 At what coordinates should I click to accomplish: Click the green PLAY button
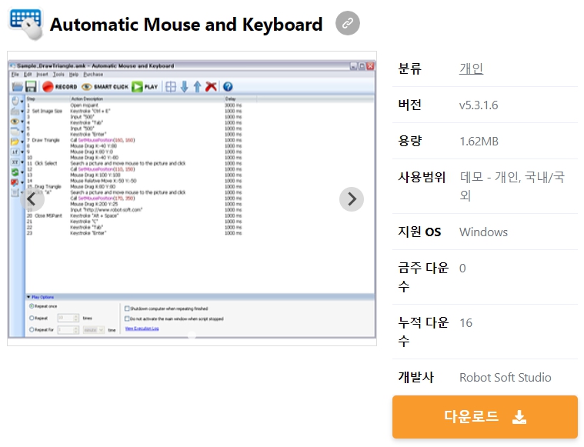(x=145, y=87)
